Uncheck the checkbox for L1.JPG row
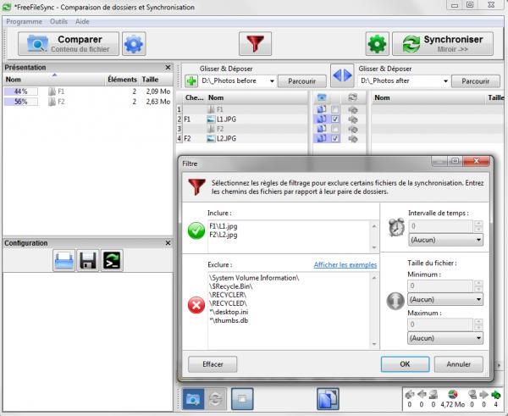The height and width of the screenshot is (416, 508). pos(335,119)
